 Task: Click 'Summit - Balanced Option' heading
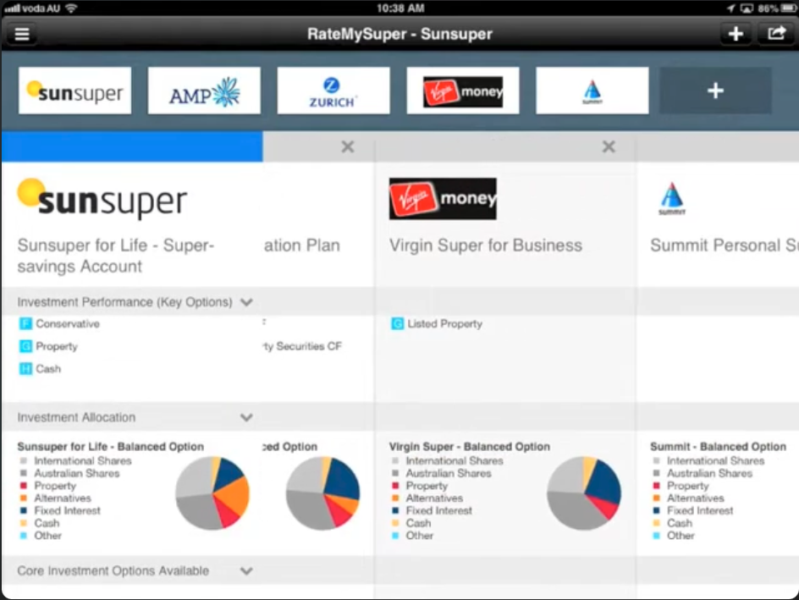718,447
